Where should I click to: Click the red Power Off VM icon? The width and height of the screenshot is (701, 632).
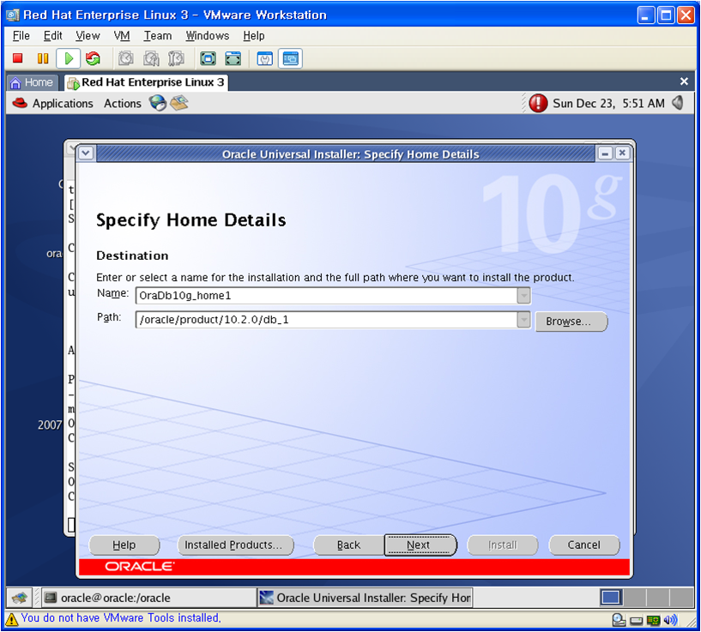pos(18,58)
